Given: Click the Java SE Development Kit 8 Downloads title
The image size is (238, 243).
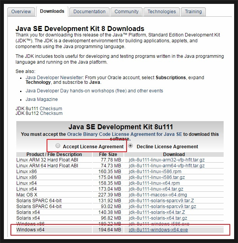Looking at the screenshot, I should [80, 29].
